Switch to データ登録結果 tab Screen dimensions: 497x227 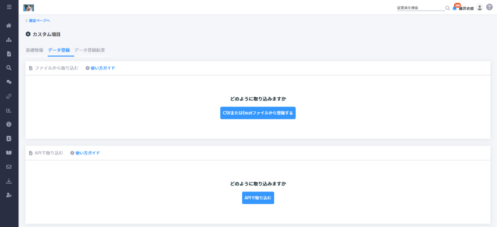pyautogui.click(x=89, y=50)
